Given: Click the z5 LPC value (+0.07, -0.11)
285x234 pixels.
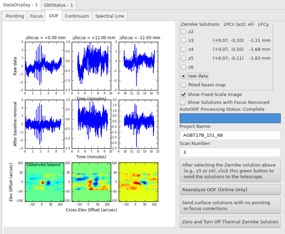Looking at the screenshot, I should (x=228, y=58).
